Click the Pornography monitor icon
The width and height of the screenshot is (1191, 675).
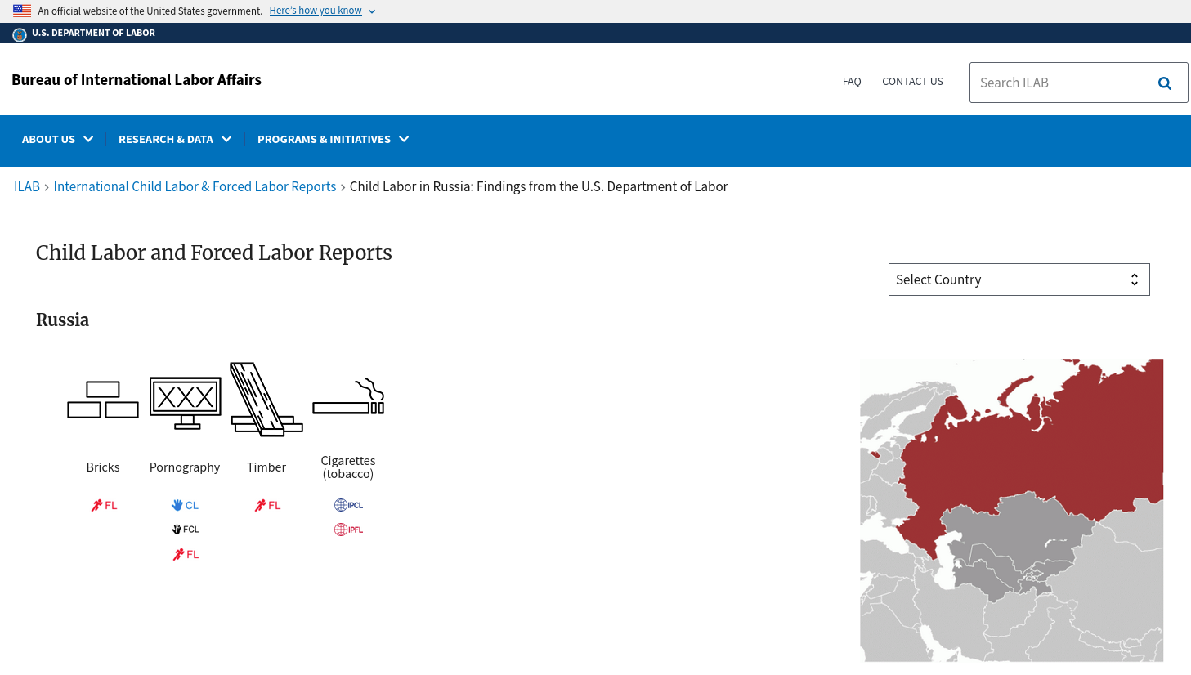(186, 402)
